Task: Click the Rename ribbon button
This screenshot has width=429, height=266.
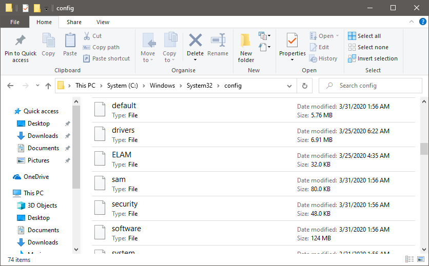Action: (x=218, y=45)
